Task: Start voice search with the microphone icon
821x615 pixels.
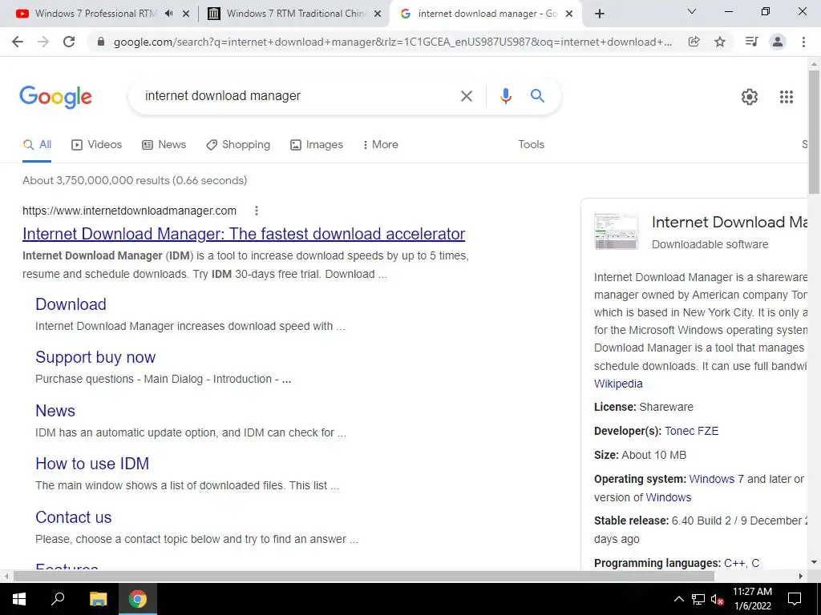Action: [505, 96]
